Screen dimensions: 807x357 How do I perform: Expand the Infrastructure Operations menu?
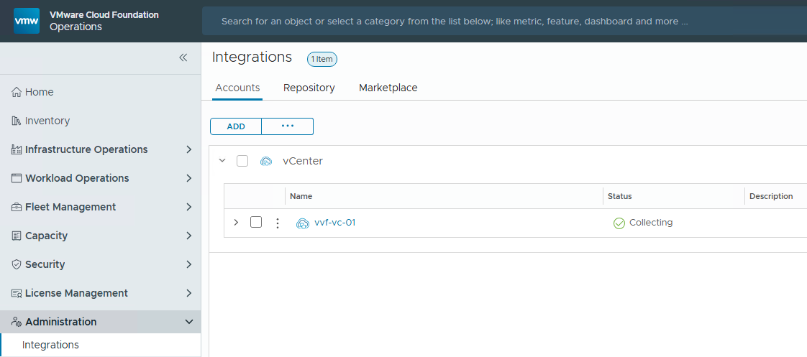(188, 149)
